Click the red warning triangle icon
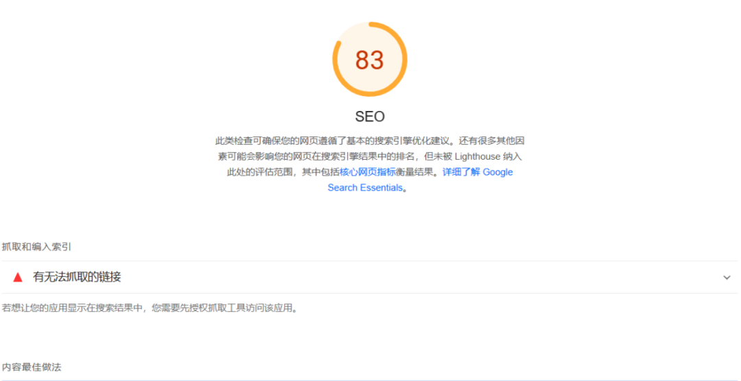The height and width of the screenshot is (381, 741). click(18, 277)
